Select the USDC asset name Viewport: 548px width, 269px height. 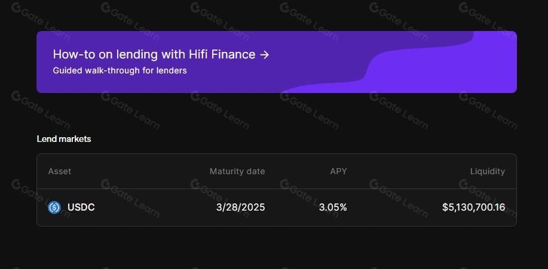(81, 208)
